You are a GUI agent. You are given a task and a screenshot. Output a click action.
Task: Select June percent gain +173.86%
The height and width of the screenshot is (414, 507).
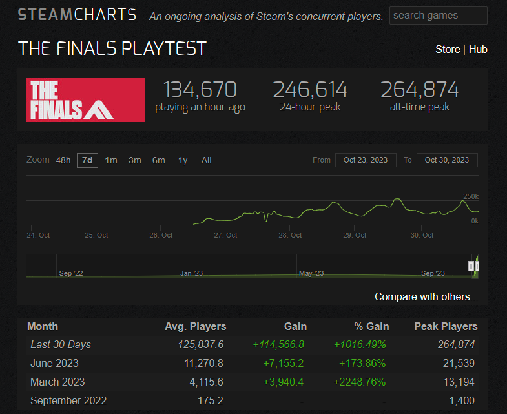[362, 363]
